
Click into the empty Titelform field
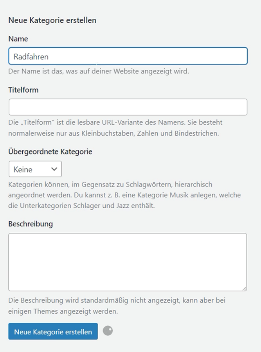[128, 107]
